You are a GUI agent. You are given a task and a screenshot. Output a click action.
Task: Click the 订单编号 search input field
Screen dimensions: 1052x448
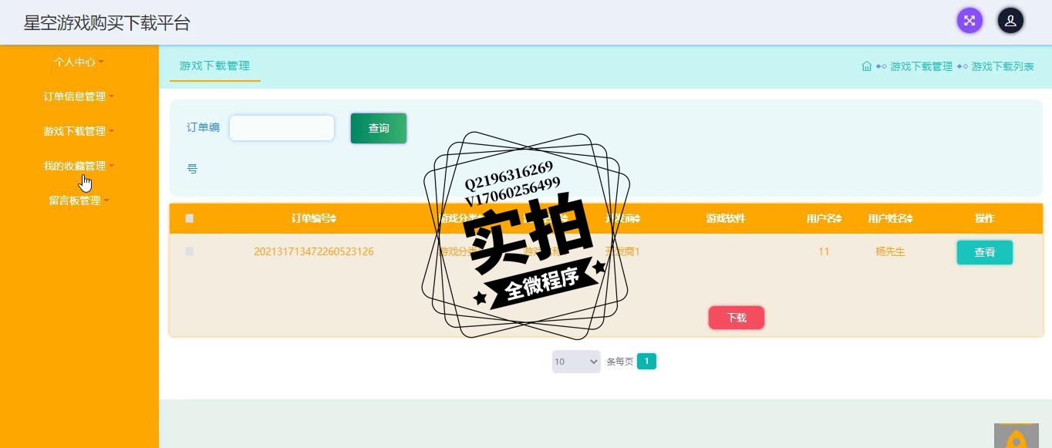click(x=282, y=128)
